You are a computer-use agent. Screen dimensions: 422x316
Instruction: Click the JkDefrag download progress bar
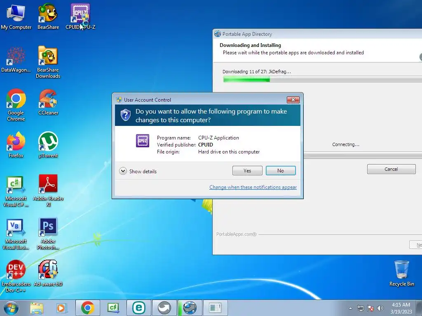pos(322,79)
